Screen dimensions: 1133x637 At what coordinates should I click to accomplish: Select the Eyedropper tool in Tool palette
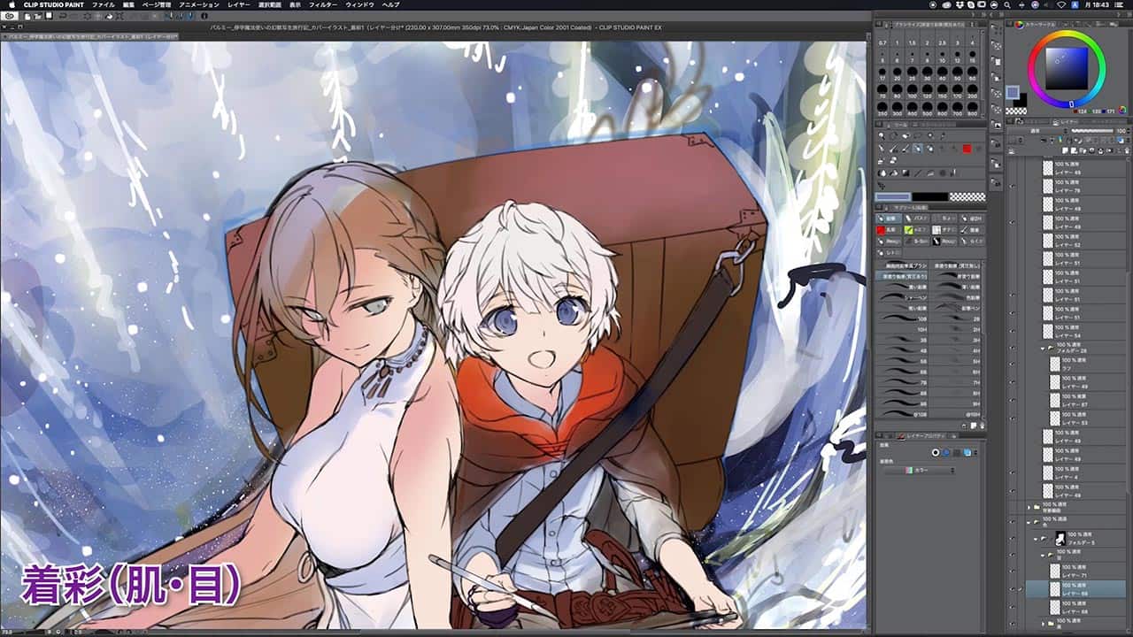point(943,135)
